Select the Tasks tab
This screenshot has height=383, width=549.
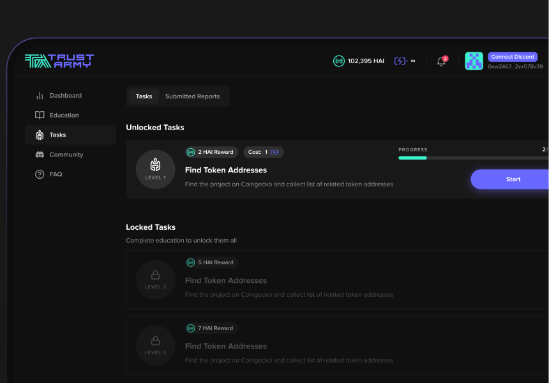click(x=144, y=96)
